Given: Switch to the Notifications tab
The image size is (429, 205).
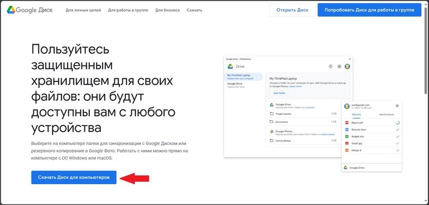Looking at the screenshot, I should 386,114.
